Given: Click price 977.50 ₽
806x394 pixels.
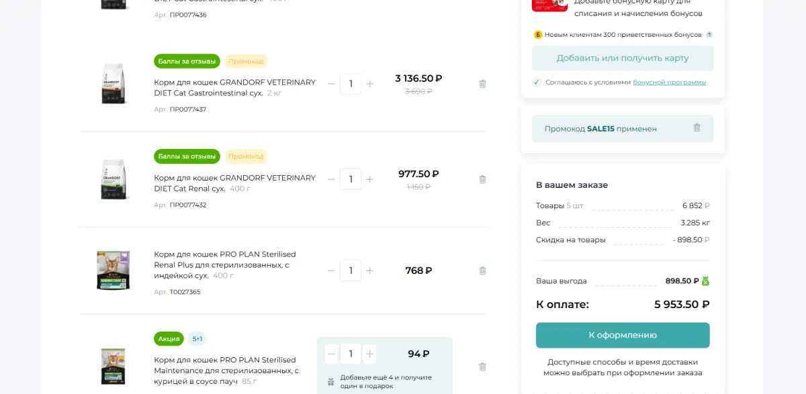Looking at the screenshot, I should tap(418, 174).
